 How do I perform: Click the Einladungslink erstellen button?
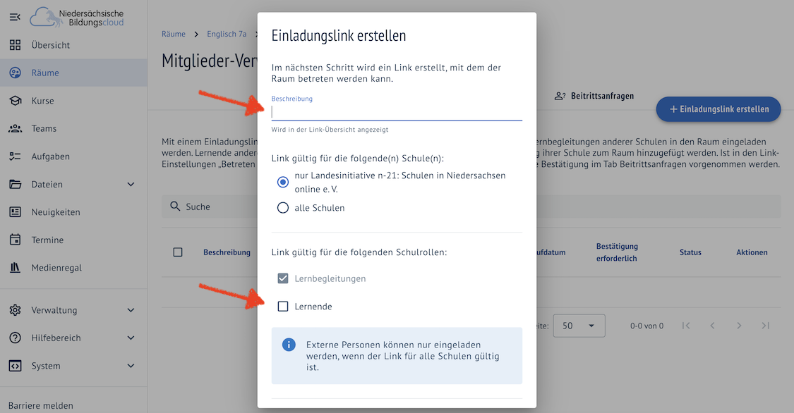718,109
